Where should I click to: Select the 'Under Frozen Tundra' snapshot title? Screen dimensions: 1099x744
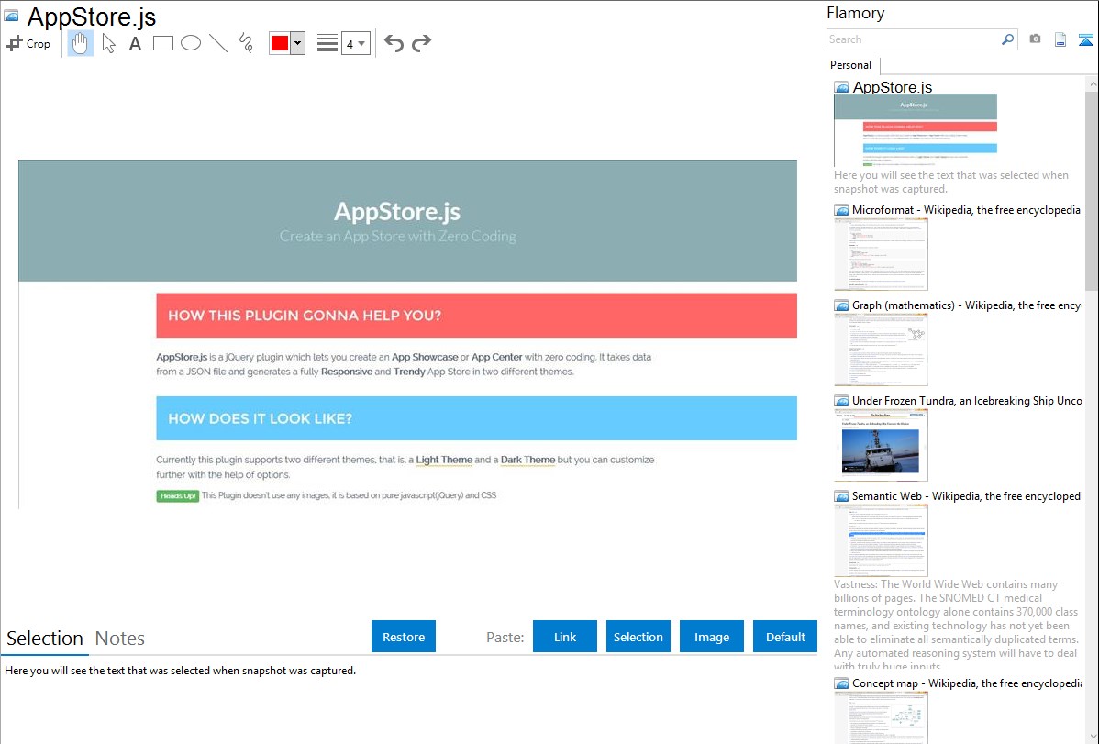coord(967,400)
